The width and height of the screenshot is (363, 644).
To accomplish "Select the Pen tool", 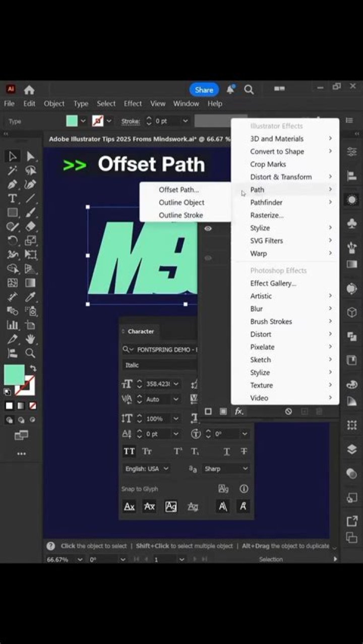I will click(x=13, y=185).
